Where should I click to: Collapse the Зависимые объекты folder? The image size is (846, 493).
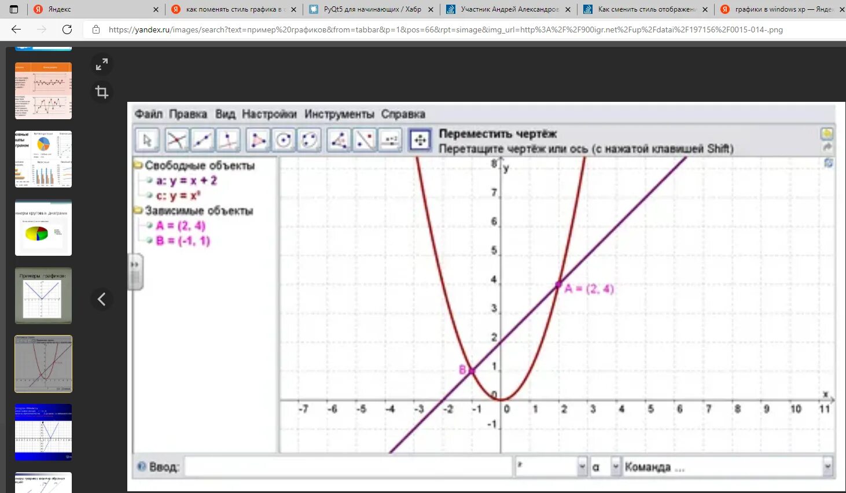(138, 211)
